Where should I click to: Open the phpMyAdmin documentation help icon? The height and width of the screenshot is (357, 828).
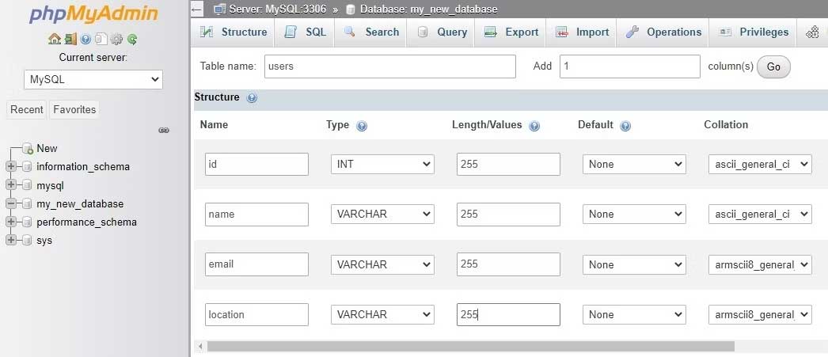85,39
